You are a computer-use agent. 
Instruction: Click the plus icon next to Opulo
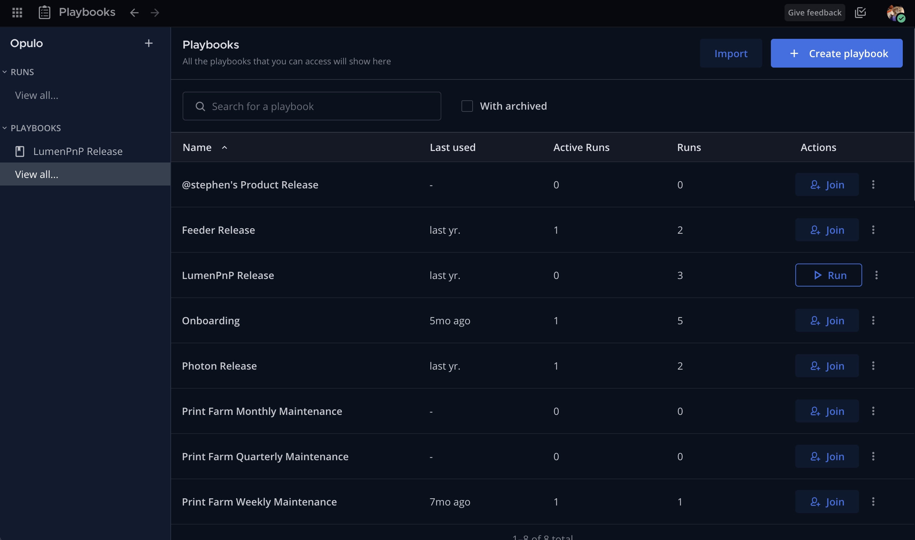tap(148, 43)
